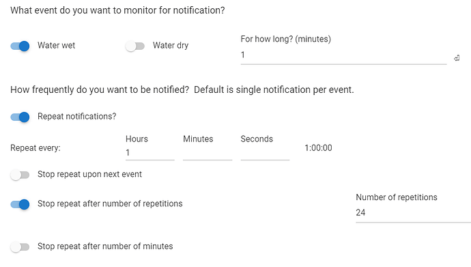Image resolution: width=471 pixels, height=267 pixels.
Task: Click the enter icon beside For how long
Action: 457,58
